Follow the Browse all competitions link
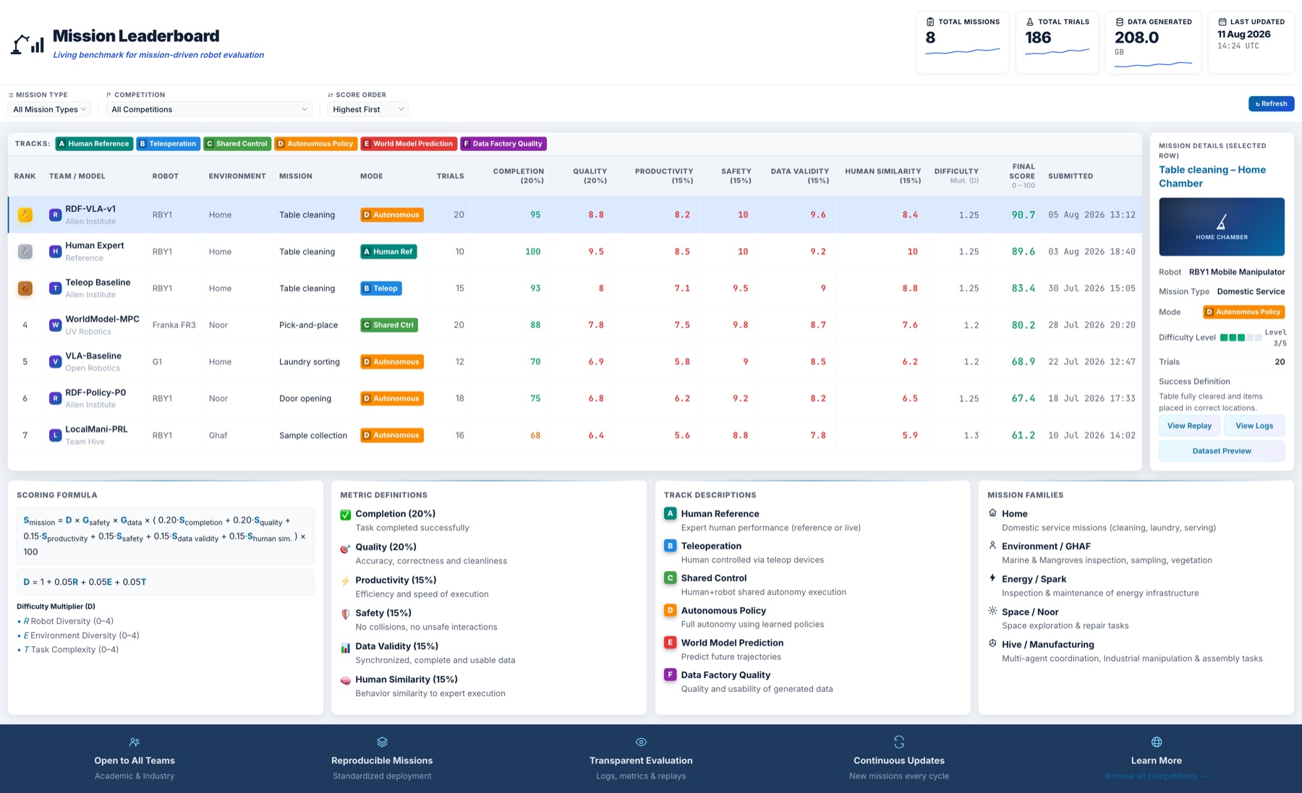 click(x=1156, y=776)
